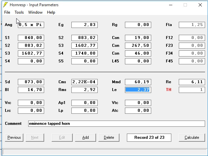This screenshot has width=208, height=156.
Task: Close the Hornresp window
Action: pyautogui.click(x=200, y=5)
